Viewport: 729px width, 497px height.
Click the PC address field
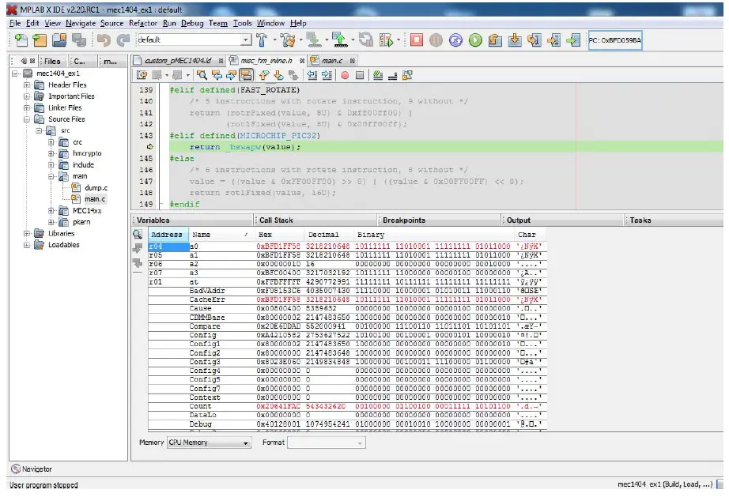coord(615,40)
